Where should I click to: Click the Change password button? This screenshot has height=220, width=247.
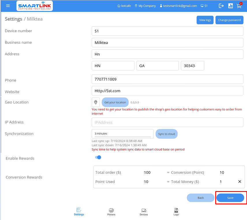[x=229, y=20]
